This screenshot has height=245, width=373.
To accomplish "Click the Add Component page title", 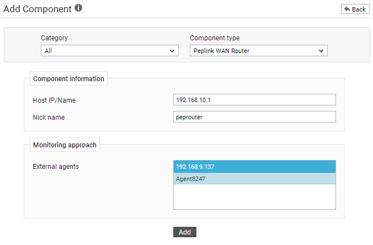I will coord(38,9).
